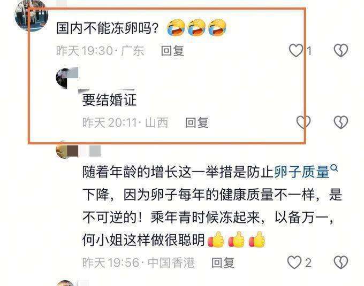Like the 国内不能冻卵吗 comment
Image resolution: width=364 pixels, height=286 pixels.
tap(296, 50)
